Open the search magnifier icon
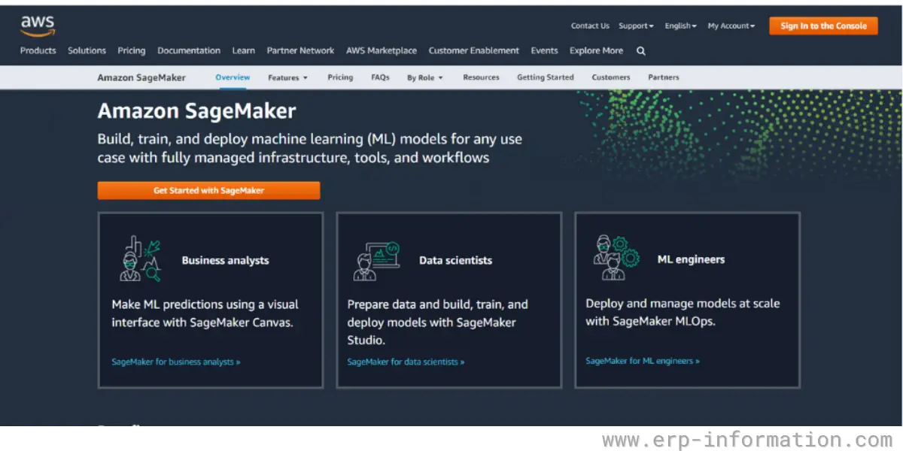This screenshot has width=903, height=451. tap(641, 51)
